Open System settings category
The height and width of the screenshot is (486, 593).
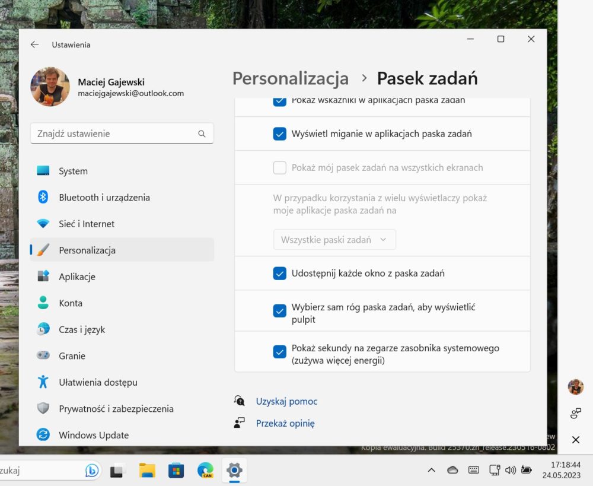pyautogui.click(x=122, y=171)
